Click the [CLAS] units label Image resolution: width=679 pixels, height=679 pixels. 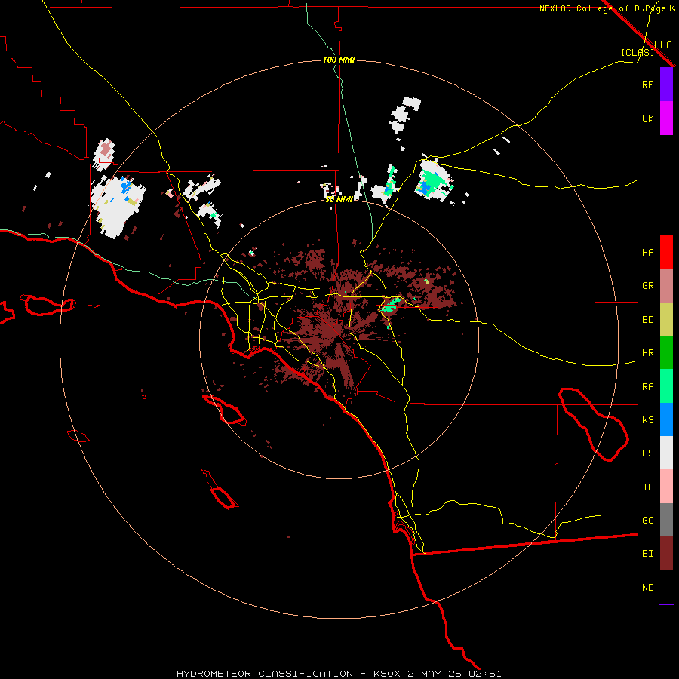point(638,52)
